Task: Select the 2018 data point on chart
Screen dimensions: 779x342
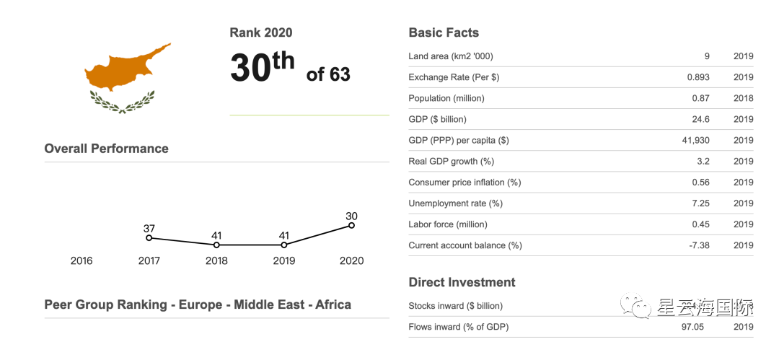Action: pyautogui.click(x=216, y=245)
